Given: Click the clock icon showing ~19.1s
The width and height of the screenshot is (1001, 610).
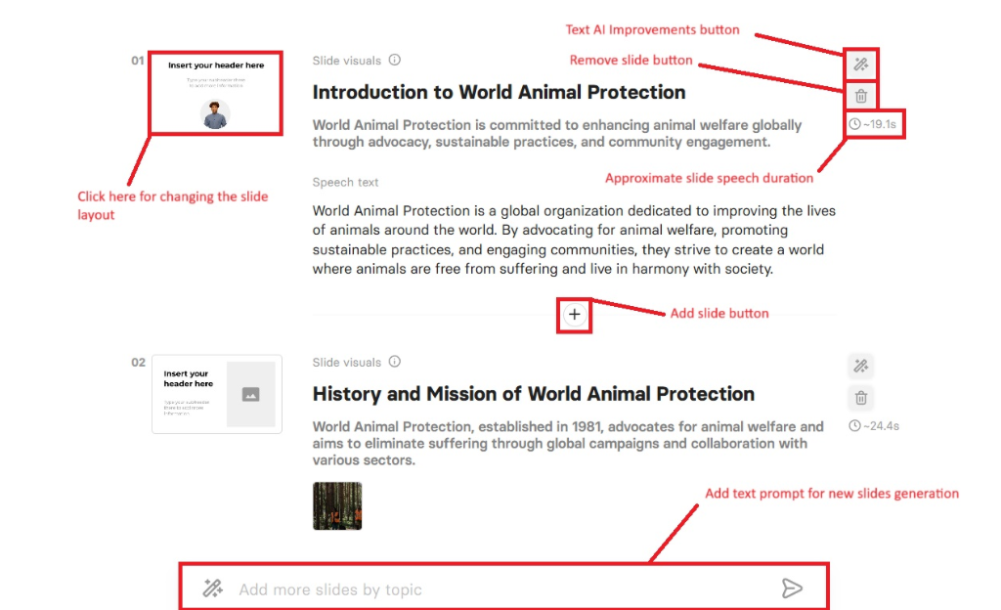Looking at the screenshot, I should [x=854, y=124].
